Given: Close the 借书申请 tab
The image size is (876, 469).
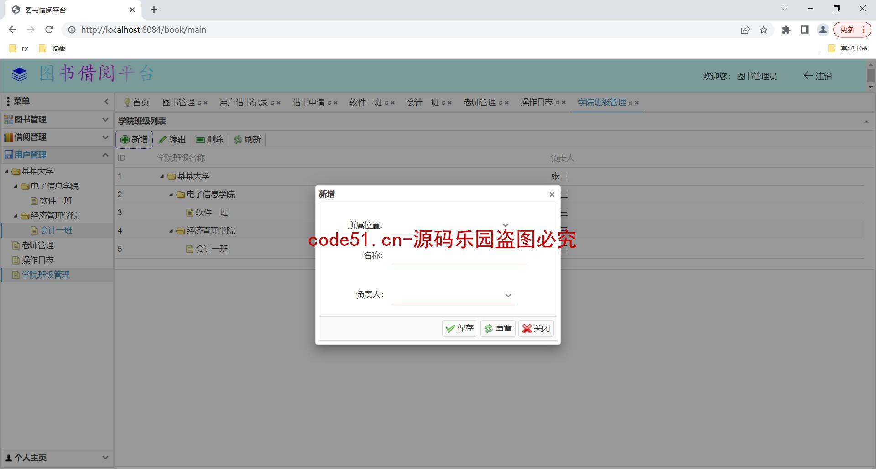Looking at the screenshot, I should (335, 103).
